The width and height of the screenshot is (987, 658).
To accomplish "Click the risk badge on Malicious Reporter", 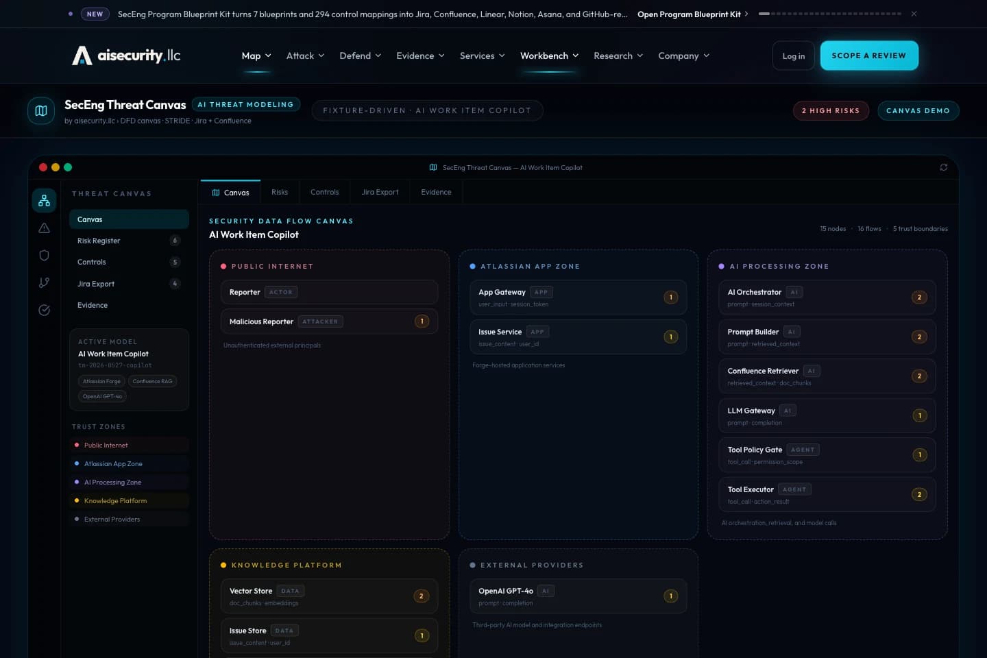I will click(422, 321).
